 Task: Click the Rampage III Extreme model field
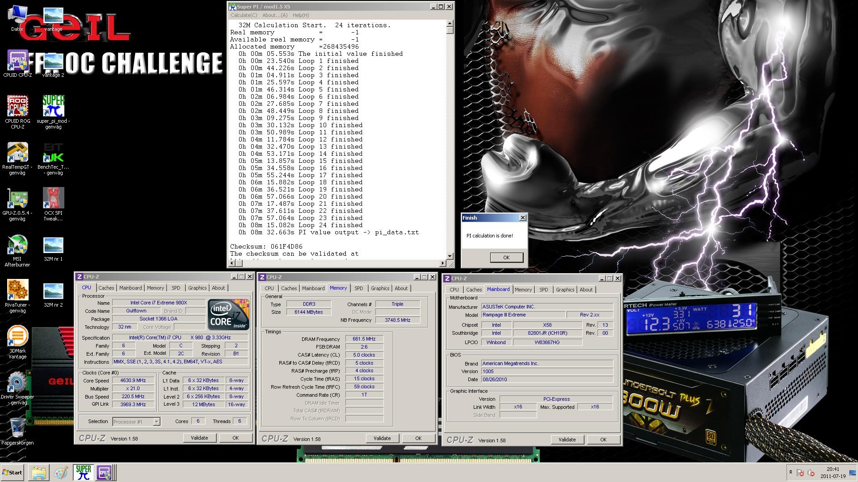pos(523,315)
